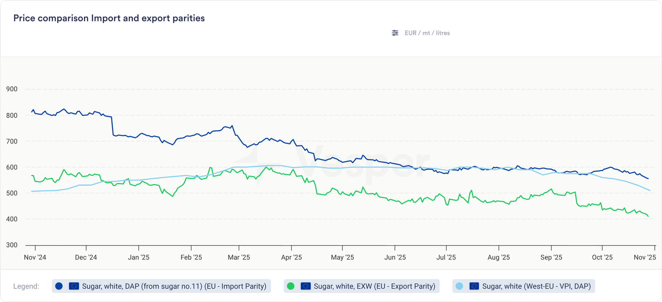Open the 'EUR / mt / litres' unit selector

point(427,33)
